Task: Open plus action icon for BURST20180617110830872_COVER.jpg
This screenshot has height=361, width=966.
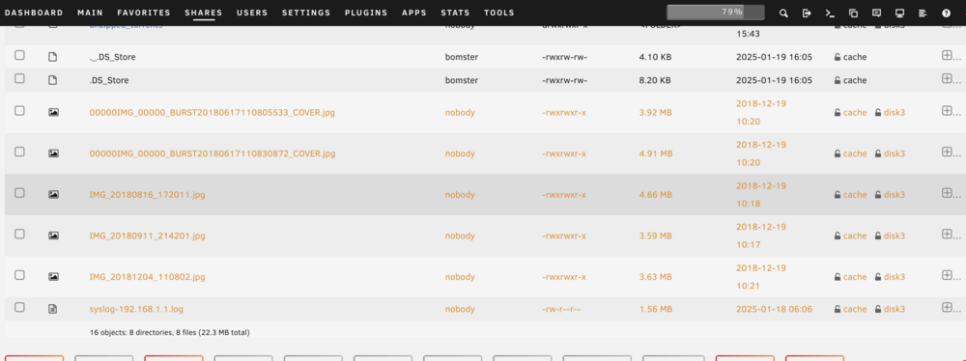Action: 947,152
